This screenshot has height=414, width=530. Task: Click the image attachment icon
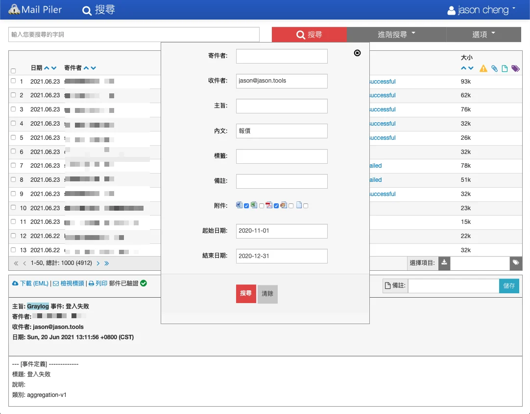pos(284,205)
